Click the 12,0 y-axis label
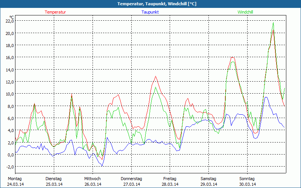The image size is (301, 188). tap(10, 82)
